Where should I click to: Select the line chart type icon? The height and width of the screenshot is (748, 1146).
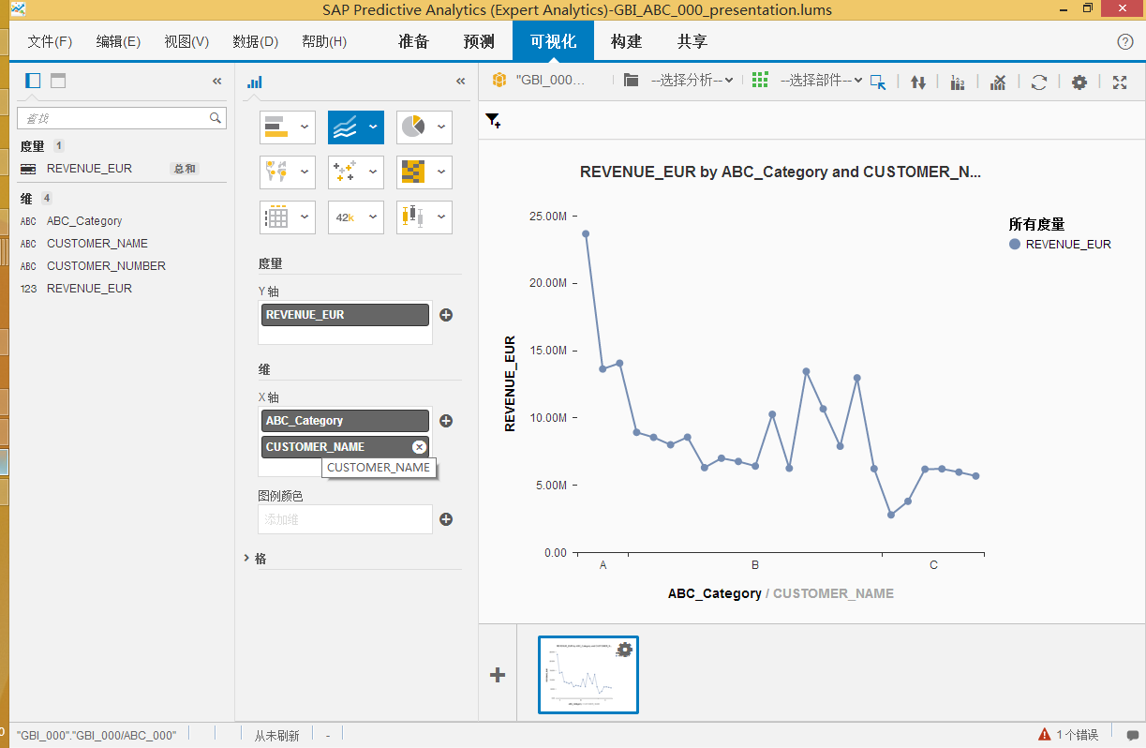tap(345, 127)
